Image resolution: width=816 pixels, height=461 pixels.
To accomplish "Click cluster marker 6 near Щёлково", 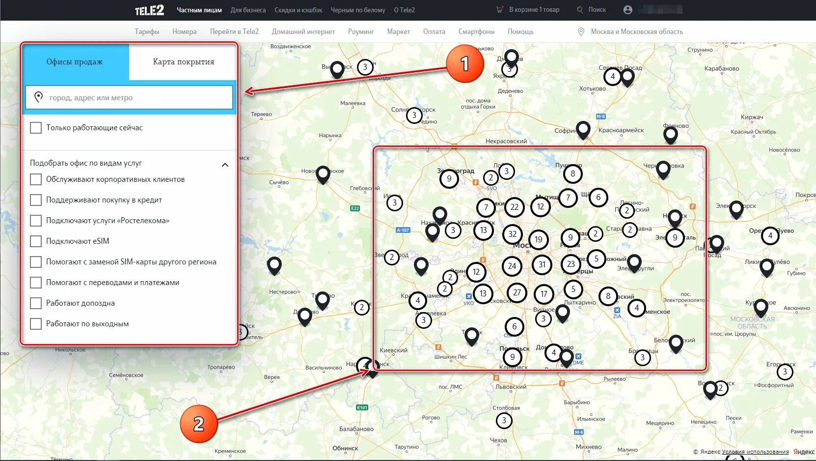I will pos(598,197).
